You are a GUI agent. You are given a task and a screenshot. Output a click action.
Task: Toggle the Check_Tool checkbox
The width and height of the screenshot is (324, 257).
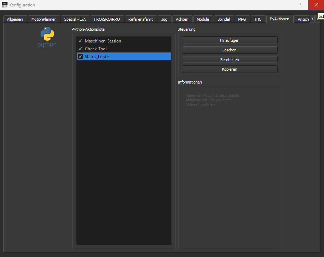(x=80, y=49)
